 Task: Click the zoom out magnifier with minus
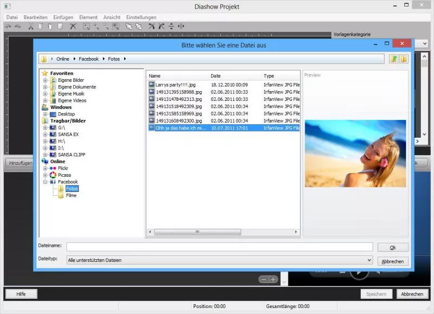(106, 27)
